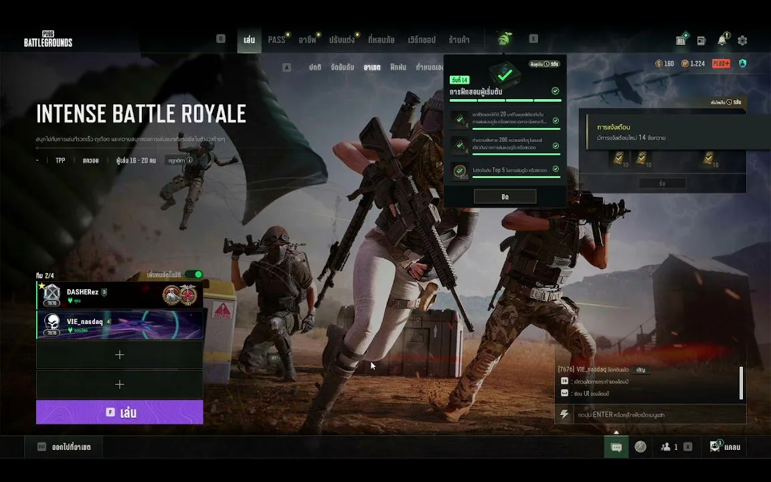Screen dimensions: 771x482
Task: Open the PASS tab
Action: pyautogui.click(x=277, y=40)
